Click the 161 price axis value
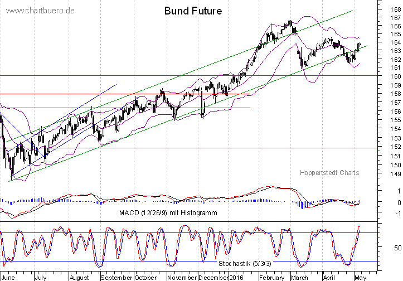 (395, 67)
